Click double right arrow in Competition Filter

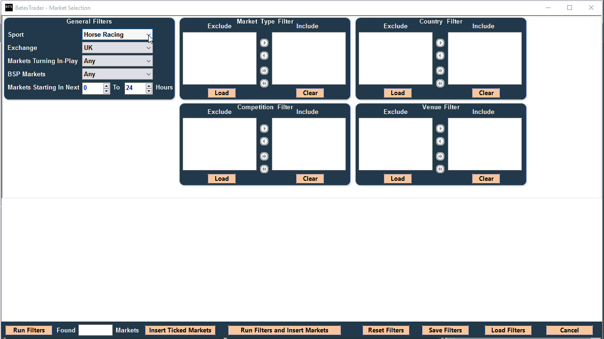pyautogui.click(x=264, y=156)
